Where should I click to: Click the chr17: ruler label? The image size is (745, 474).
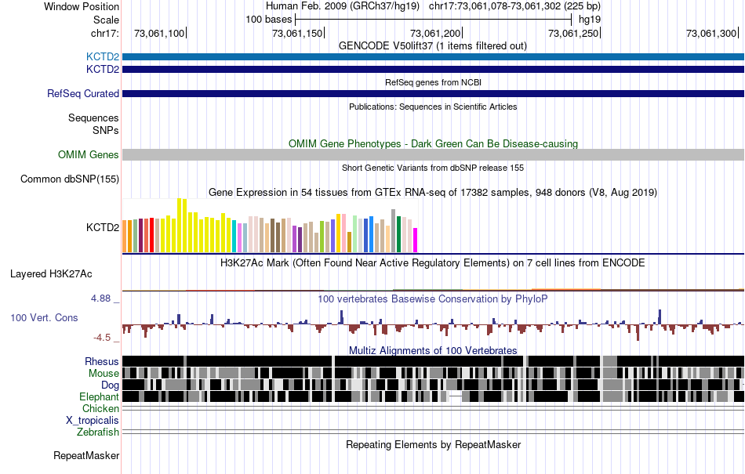105,33
